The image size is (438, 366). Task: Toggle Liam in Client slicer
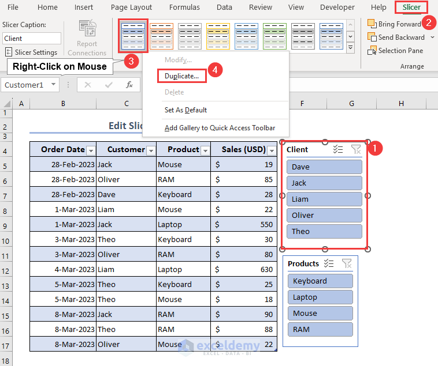point(324,199)
